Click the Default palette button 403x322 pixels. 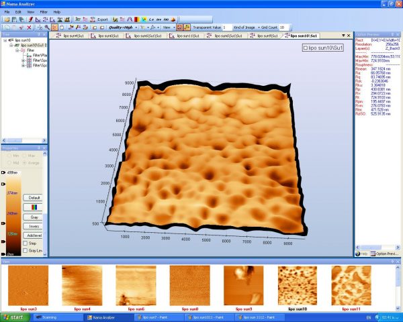click(34, 198)
